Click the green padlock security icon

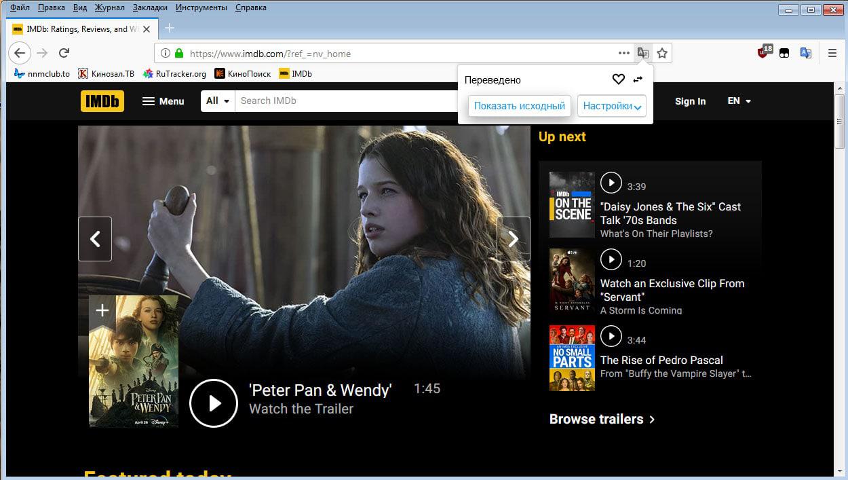point(179,54)
